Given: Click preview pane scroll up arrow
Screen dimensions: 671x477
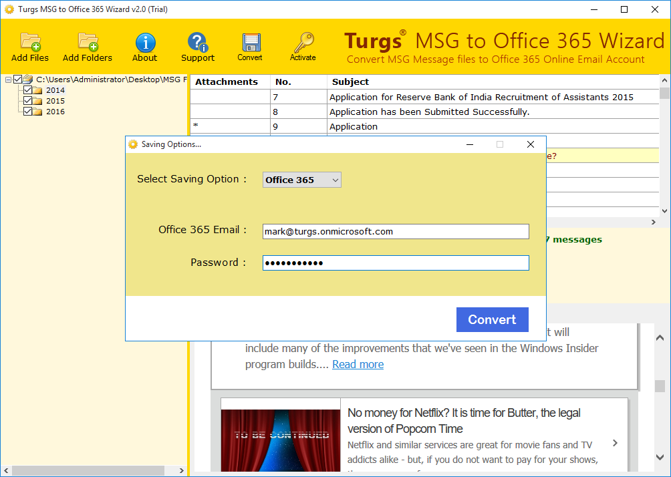Looking at the screenshot, I should point(660,338).
